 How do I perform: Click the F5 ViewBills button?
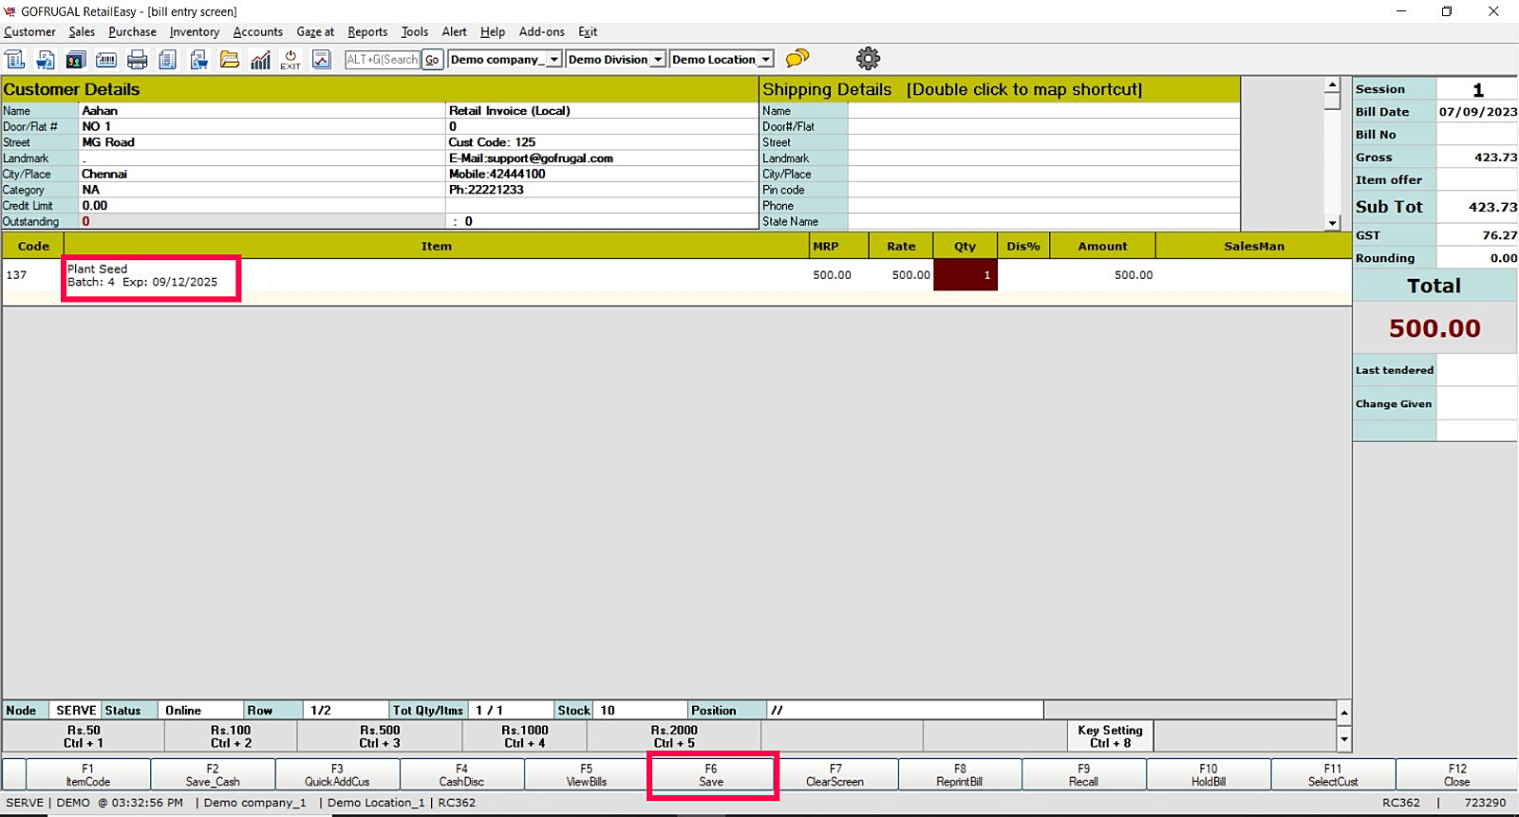click(587, 775)
